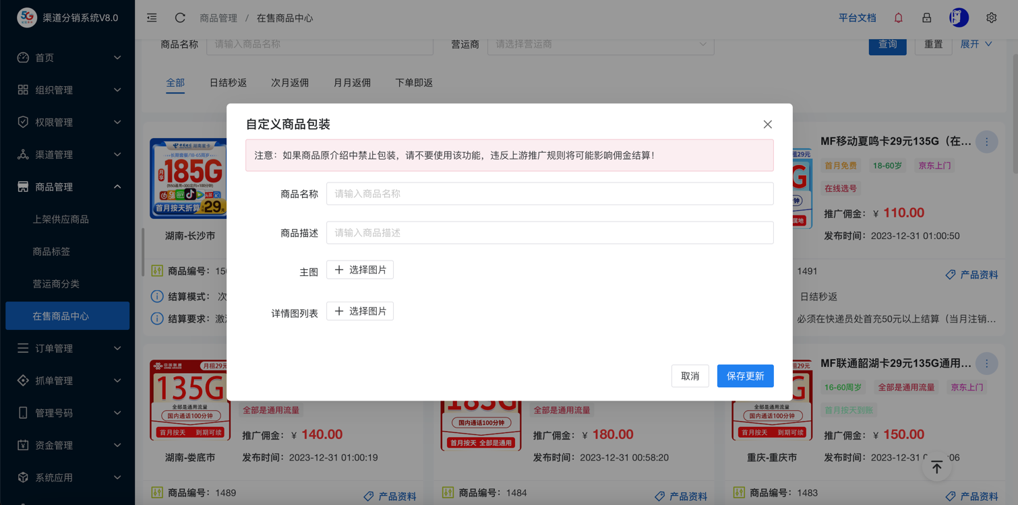
Task: Open the 营运商 select dropdown
Action: 600,44
